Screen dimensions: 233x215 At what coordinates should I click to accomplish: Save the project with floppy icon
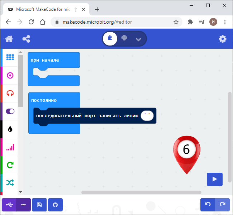point(39,205)
